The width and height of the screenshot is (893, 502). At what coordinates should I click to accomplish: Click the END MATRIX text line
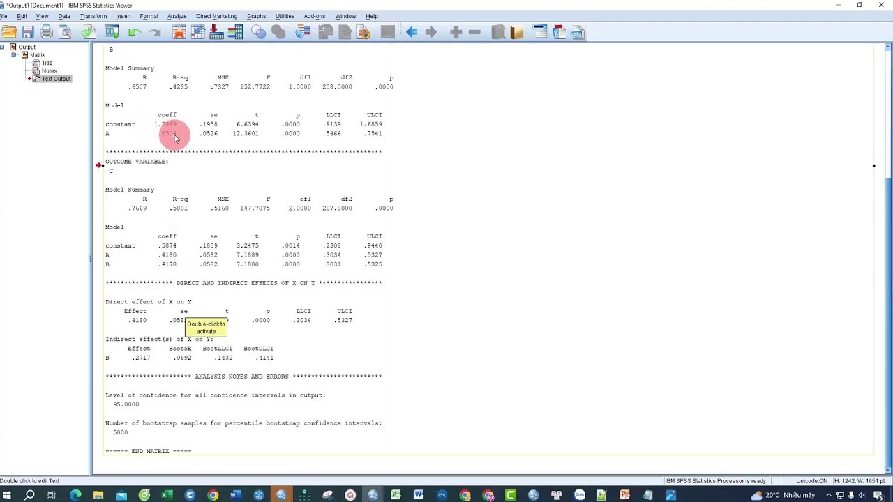point(148,451)
